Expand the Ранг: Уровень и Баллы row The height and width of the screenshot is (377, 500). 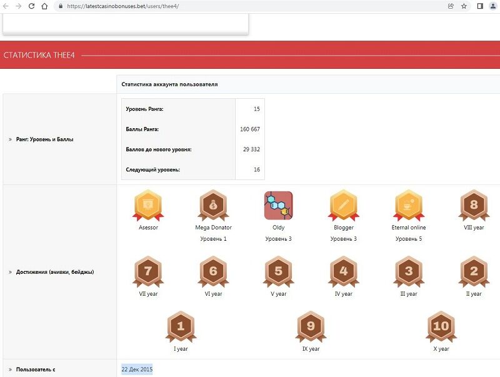[x=44, y=139]
